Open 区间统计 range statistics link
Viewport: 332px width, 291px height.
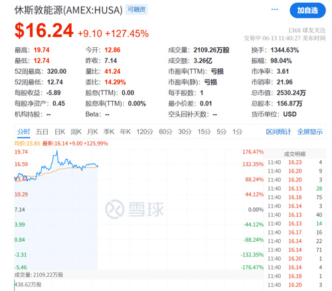pos(278,132)
